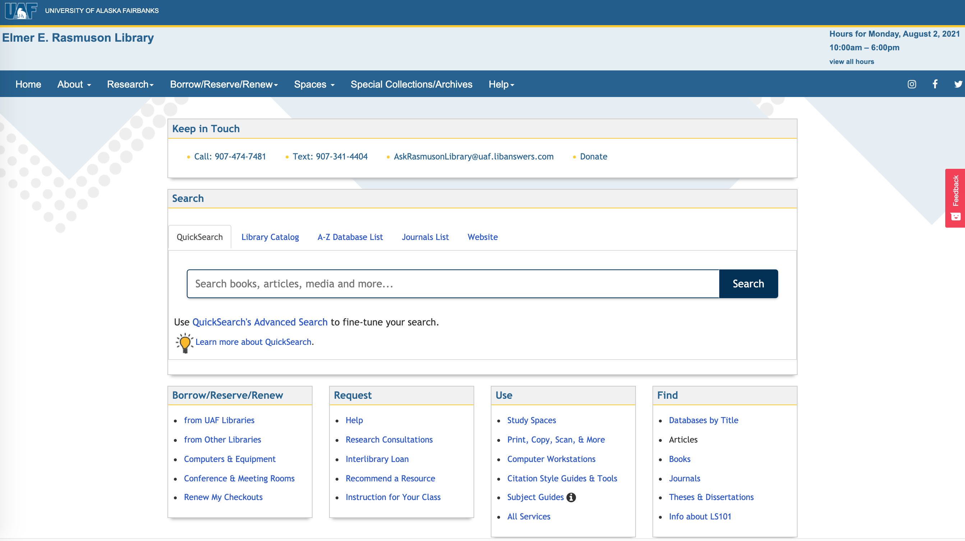Viewport: 965px width, 541px height.
Task: Expand the Research dropdown menu
Action: [130, 84]
